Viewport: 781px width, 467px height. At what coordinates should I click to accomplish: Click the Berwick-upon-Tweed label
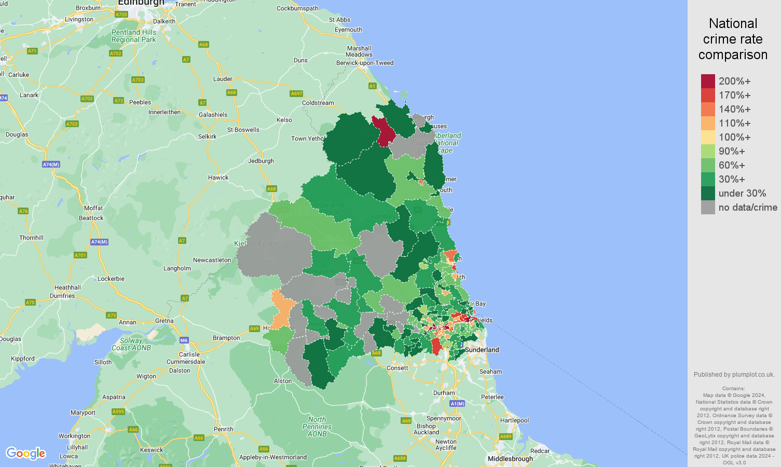pos(365,63)
